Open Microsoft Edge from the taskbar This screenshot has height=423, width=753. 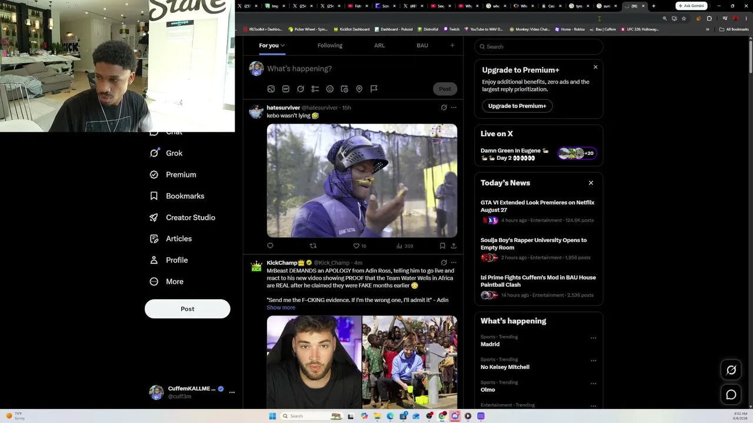tap(390, 416)
